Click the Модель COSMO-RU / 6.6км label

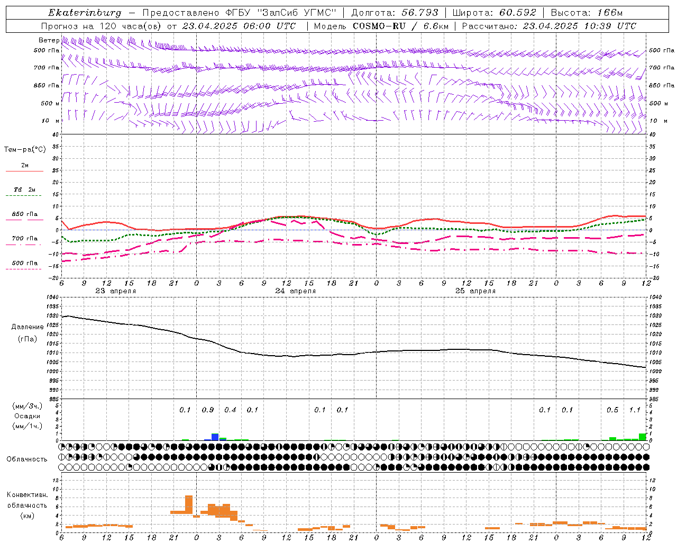[x=381, y=26]
